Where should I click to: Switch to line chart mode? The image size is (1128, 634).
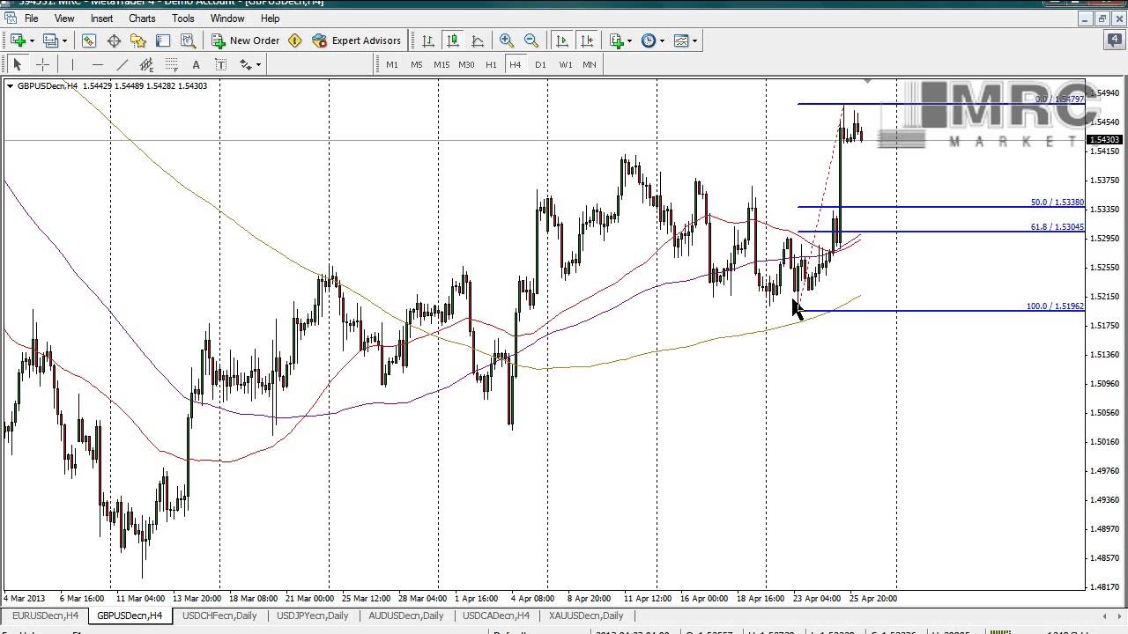tap(478, 41)
